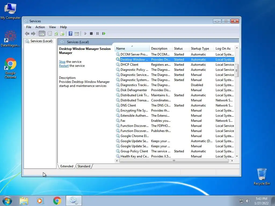Image resolution: width=275 pixels, height=206 pixels.
Task: Click the horizontal scrollbar in services list
Action: tap(174, 161)
